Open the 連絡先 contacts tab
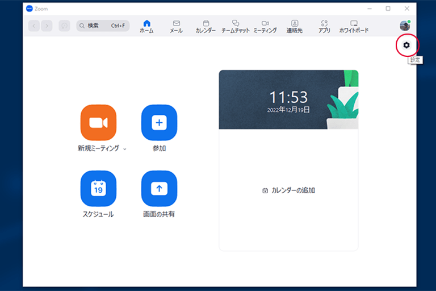Screen dimensions: 436x291 pyautogui.click(x=295, y=27)
